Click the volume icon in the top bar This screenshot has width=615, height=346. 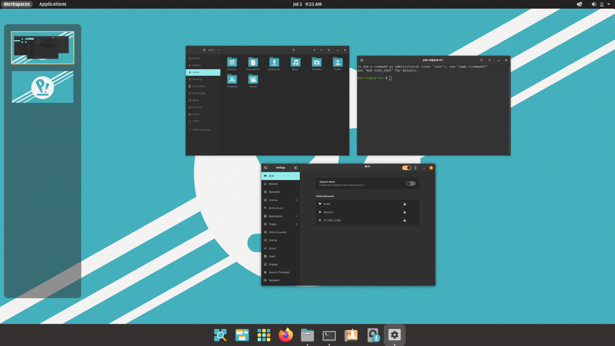[594, 4]
